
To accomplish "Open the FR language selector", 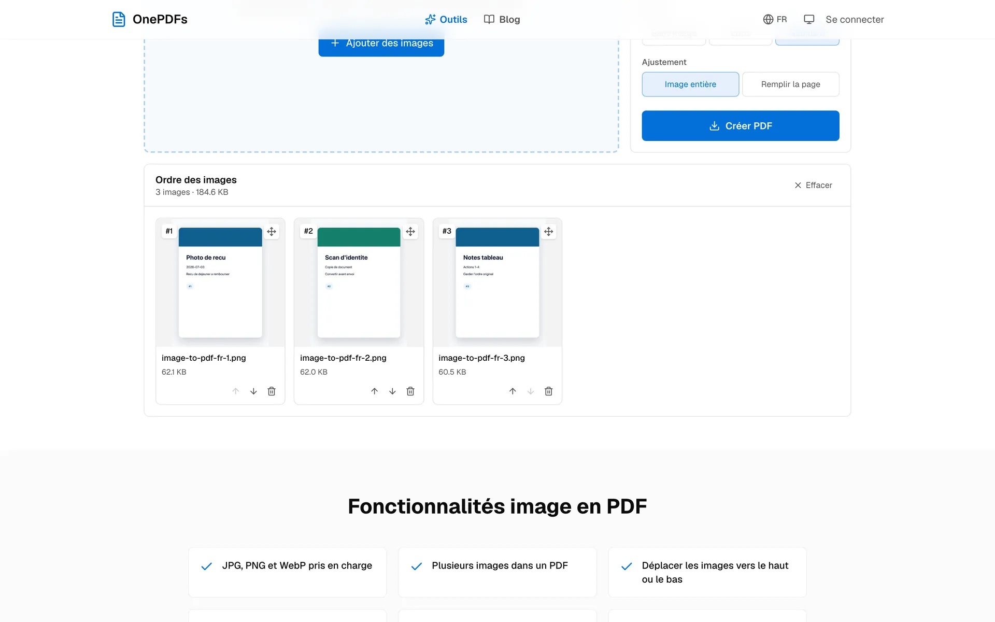I will [775, 19].
